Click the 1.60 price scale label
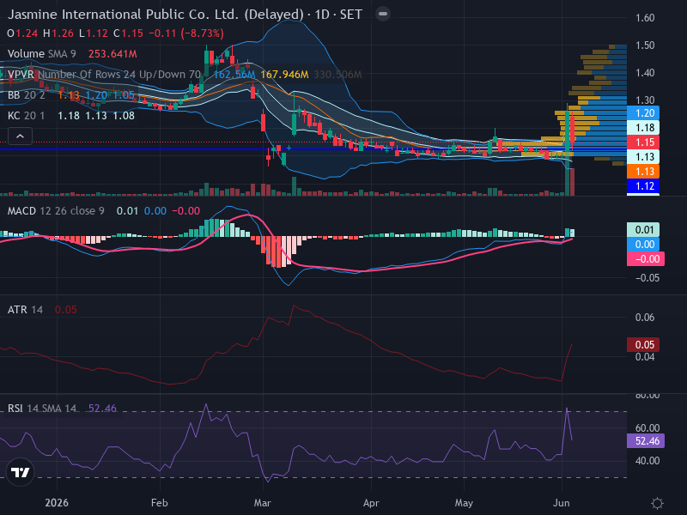 645,18
